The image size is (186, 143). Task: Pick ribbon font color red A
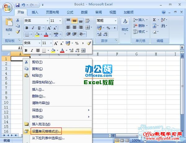point(46,34)
